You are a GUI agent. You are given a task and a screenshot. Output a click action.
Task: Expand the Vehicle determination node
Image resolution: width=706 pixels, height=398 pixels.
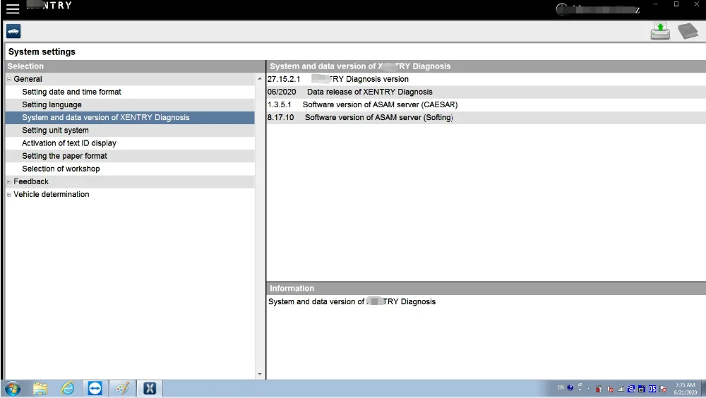(9, 195)
